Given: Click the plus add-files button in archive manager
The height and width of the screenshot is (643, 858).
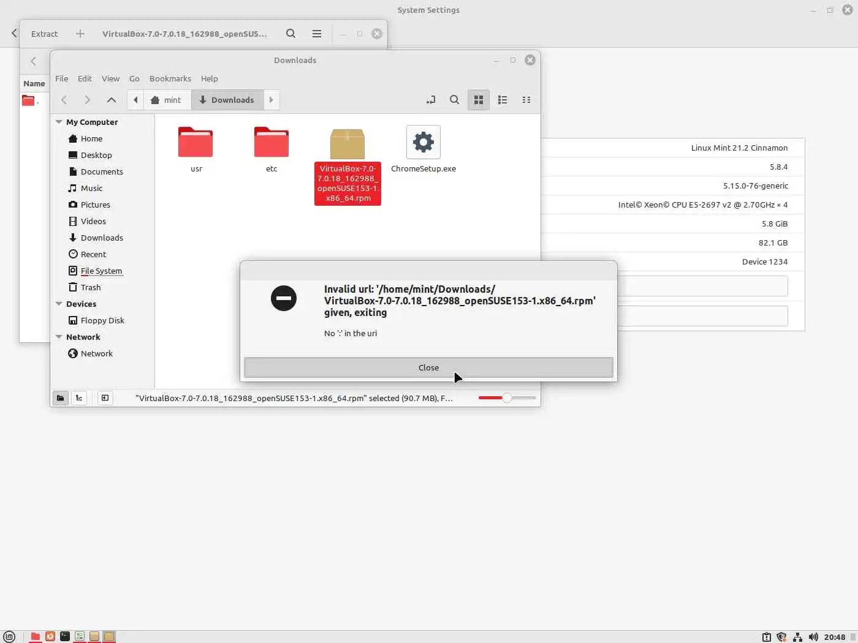Looking at the screenshot, I should (x=80, y=34).
